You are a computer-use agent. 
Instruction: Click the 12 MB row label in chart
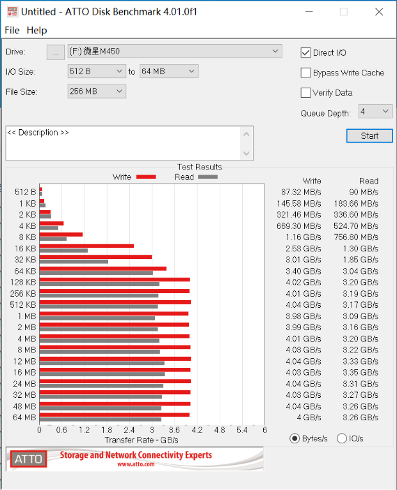(25, 361)
